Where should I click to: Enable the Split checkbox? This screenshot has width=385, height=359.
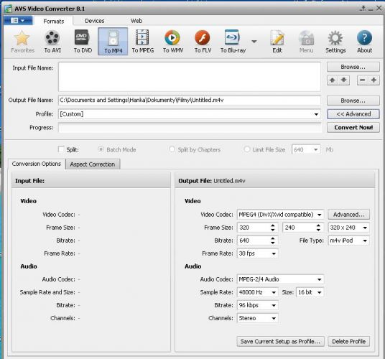coord(61,149)
